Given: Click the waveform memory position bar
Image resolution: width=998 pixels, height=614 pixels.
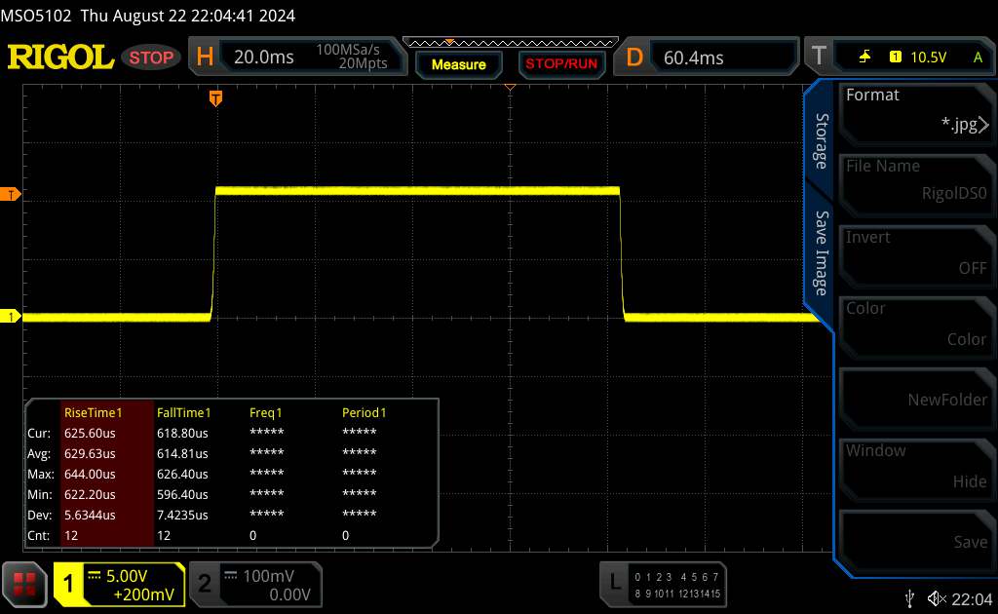Looking at the screenshot, I should (x=511, y=43).
